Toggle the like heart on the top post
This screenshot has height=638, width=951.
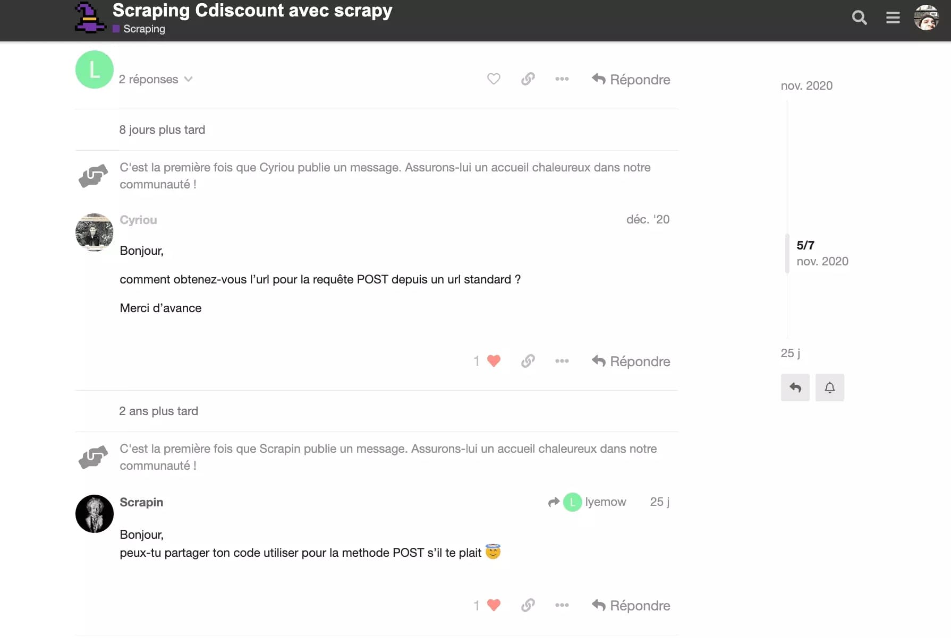pyautogui.click(x=493, y=79)
